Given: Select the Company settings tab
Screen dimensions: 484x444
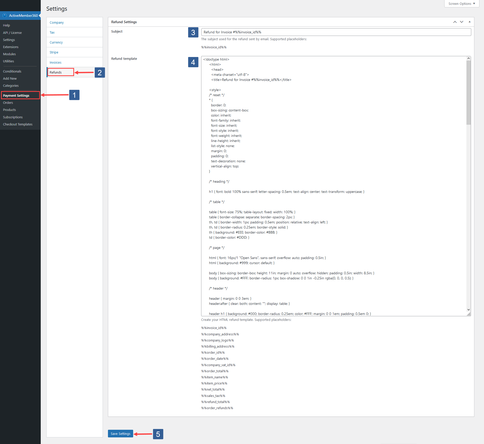Looking at the screenshot, I should (57, 22).
